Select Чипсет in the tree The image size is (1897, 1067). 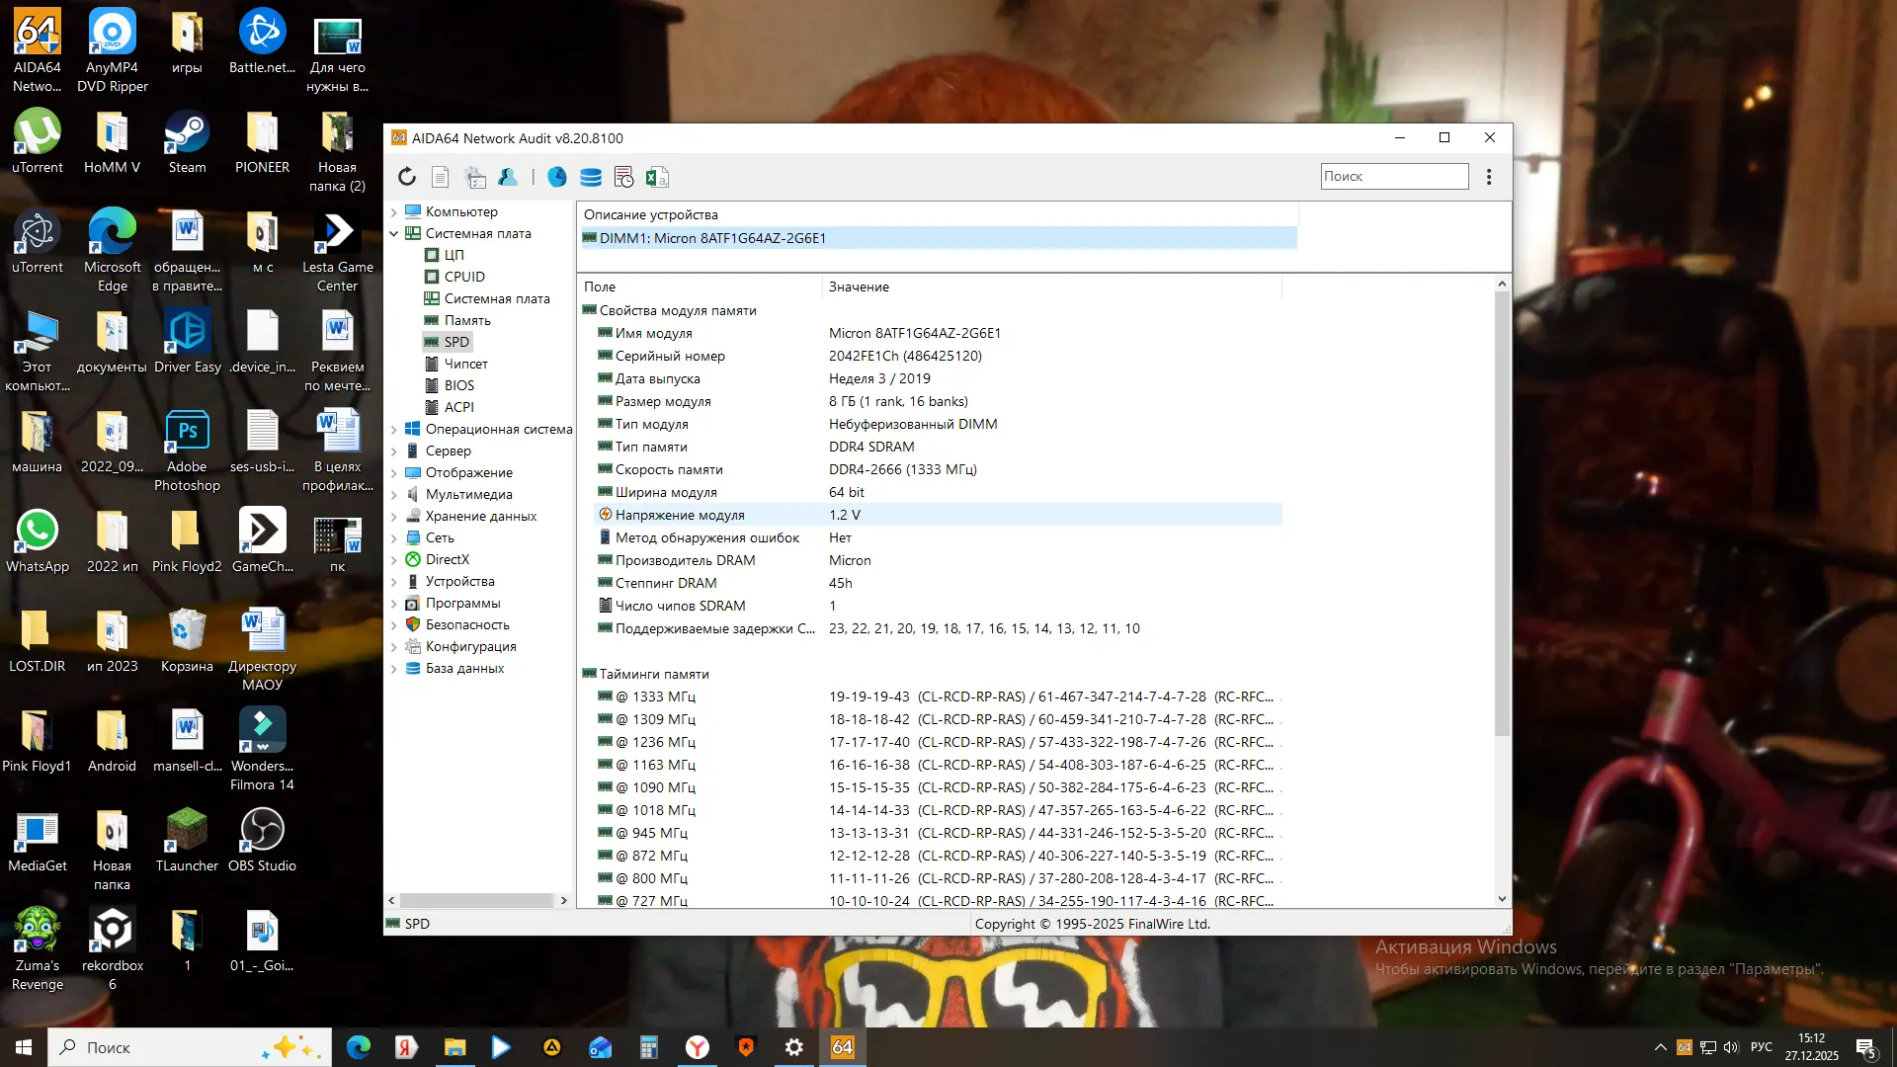(x=465, y=364)
